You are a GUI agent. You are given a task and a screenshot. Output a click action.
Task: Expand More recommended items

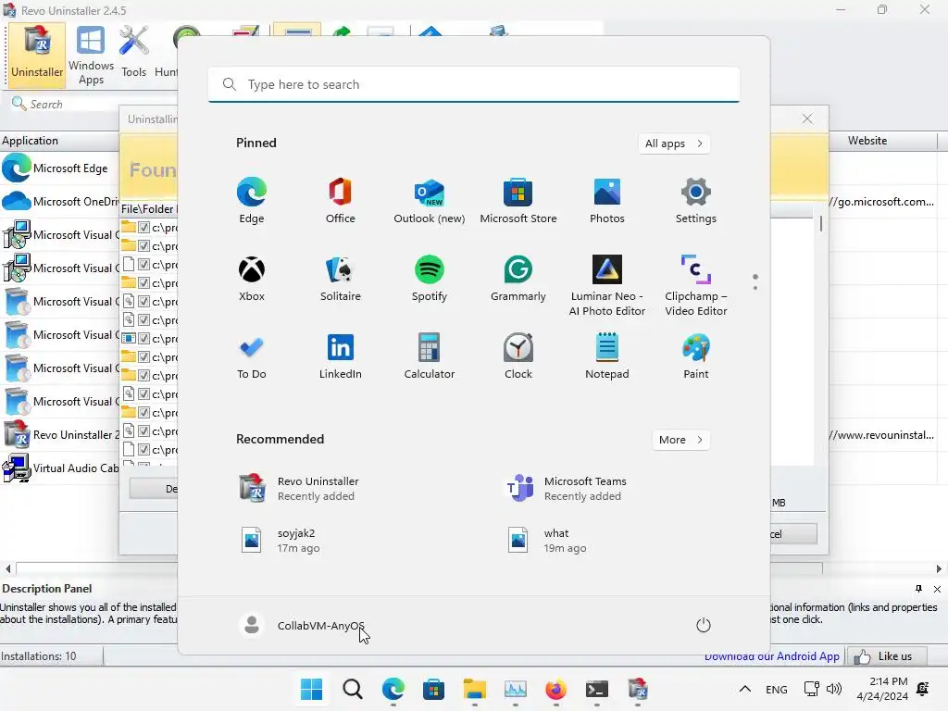tap(680, 440)
